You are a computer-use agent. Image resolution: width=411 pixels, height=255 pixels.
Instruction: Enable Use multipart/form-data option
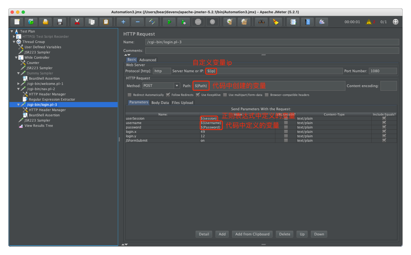click(225, 95)
